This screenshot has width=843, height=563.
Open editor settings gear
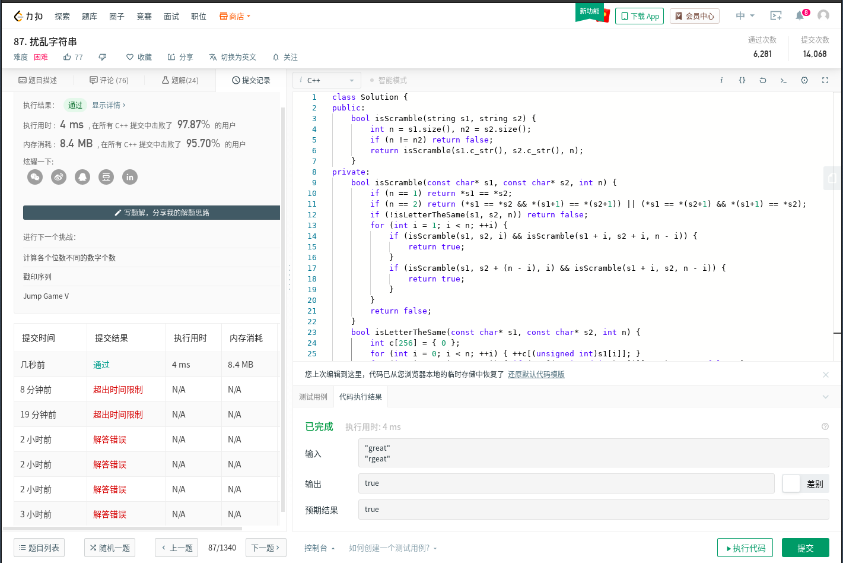[804, 80]
